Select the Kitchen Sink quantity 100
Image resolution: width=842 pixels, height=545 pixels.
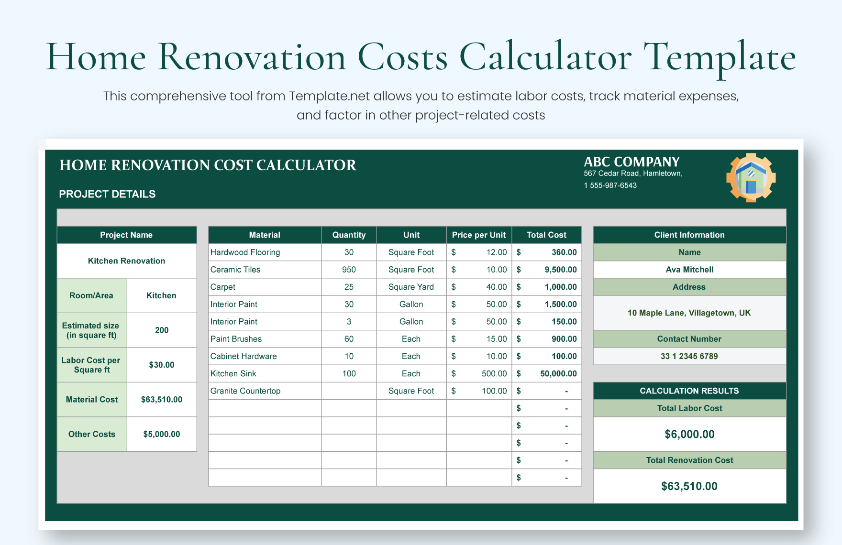(x=349, y=373)
